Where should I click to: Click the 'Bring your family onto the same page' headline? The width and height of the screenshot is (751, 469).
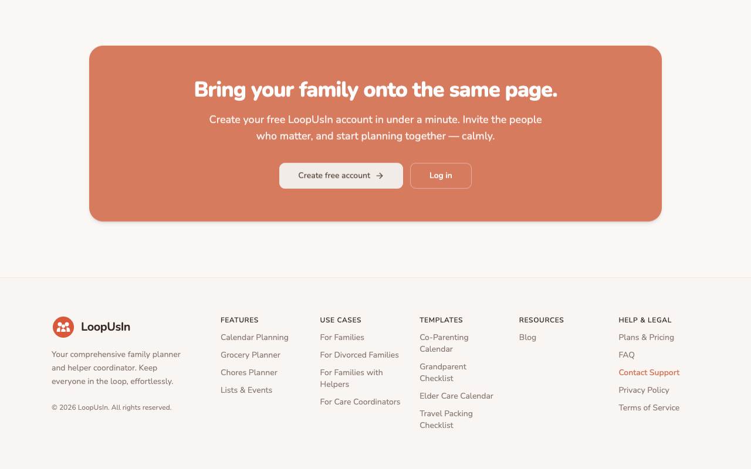click(375, 90)
